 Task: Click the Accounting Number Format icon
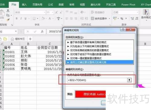coord(115,18)
